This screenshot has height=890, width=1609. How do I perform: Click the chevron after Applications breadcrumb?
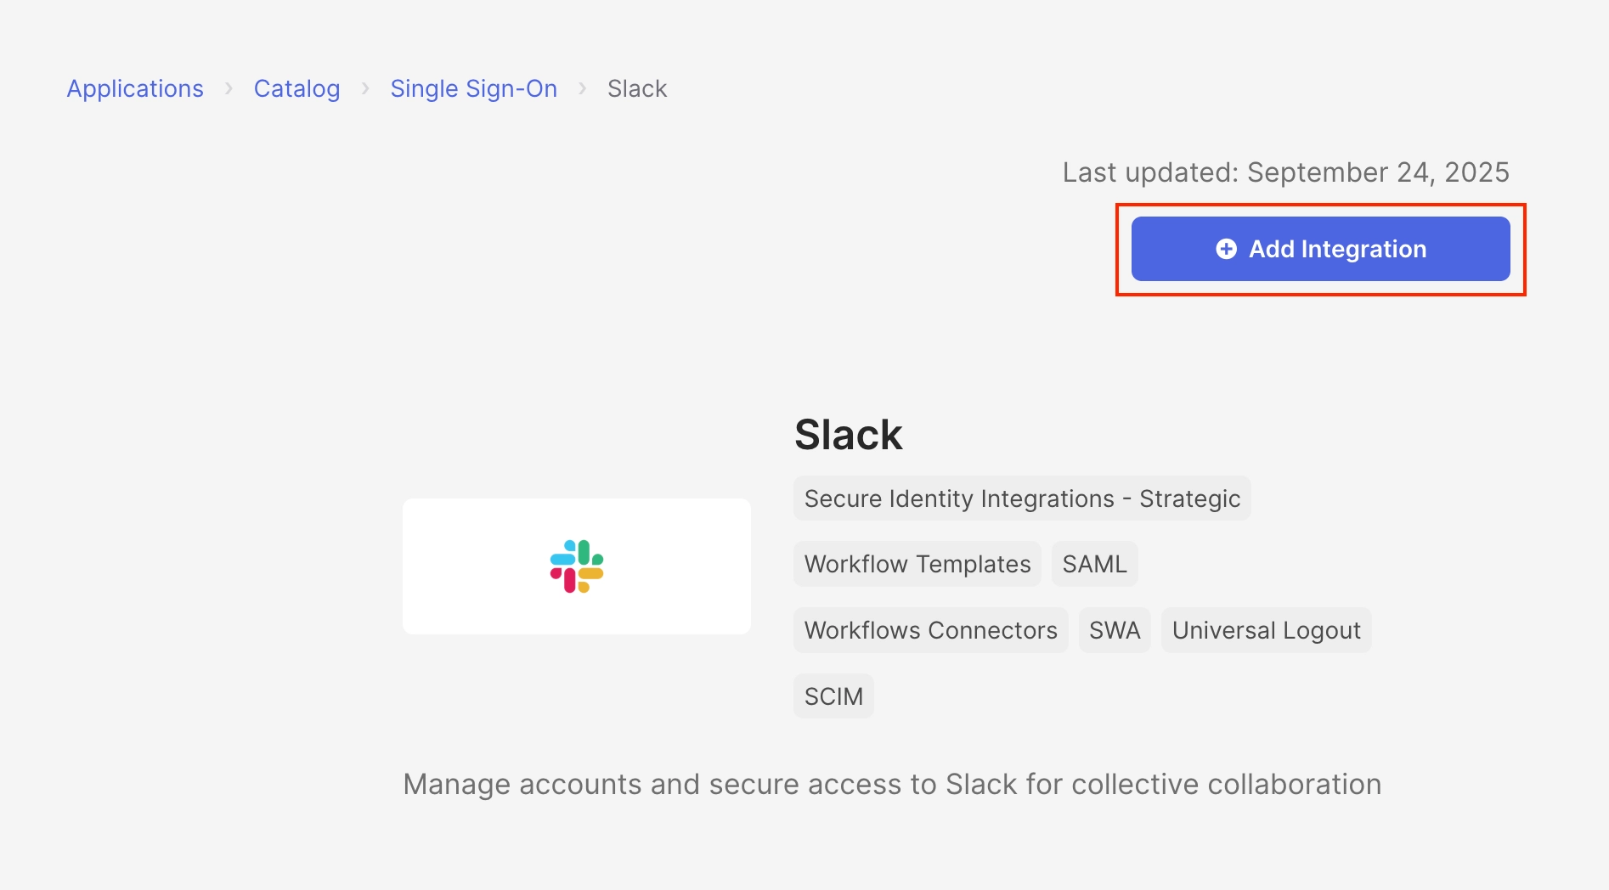coord(229,88)
